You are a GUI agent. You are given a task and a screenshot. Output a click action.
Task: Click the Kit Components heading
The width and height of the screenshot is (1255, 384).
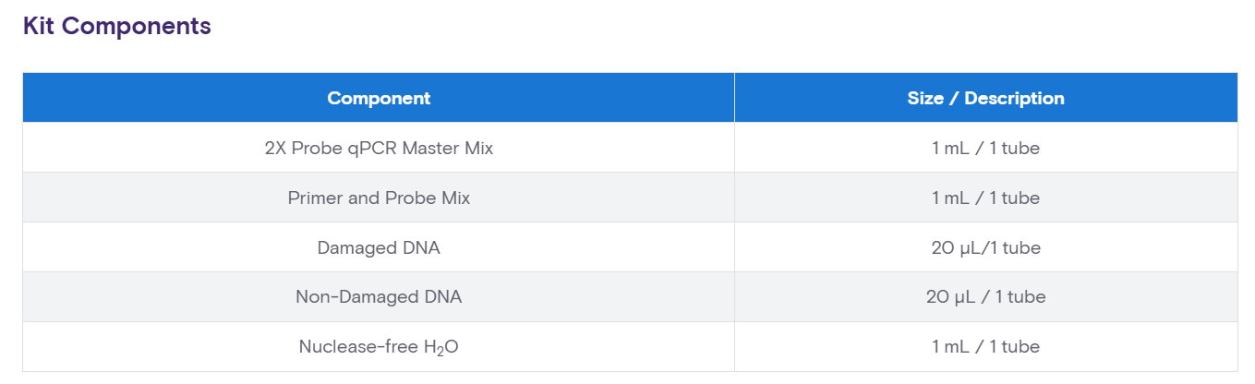(x=117, y=27)
